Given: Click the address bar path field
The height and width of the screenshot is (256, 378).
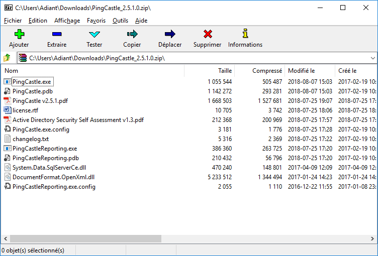Looking at the screenshot, I should point(198,58).
